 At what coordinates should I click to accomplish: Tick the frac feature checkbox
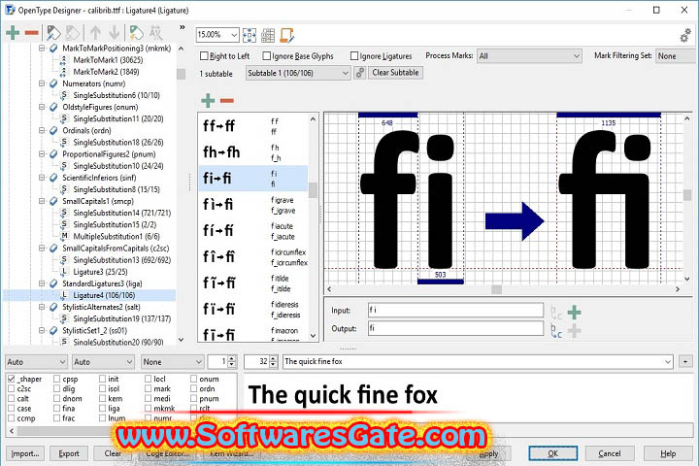point(56,417)
